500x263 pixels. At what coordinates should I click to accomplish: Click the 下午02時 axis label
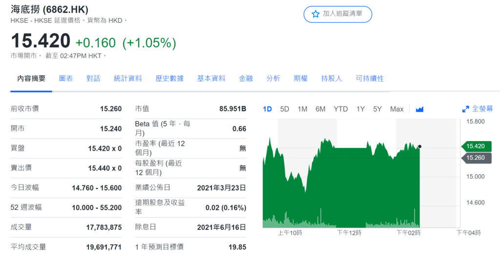409,233
